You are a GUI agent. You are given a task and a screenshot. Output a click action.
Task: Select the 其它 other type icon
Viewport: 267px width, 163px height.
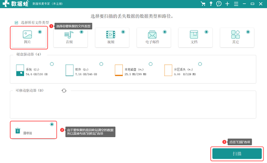coord(235,34)
